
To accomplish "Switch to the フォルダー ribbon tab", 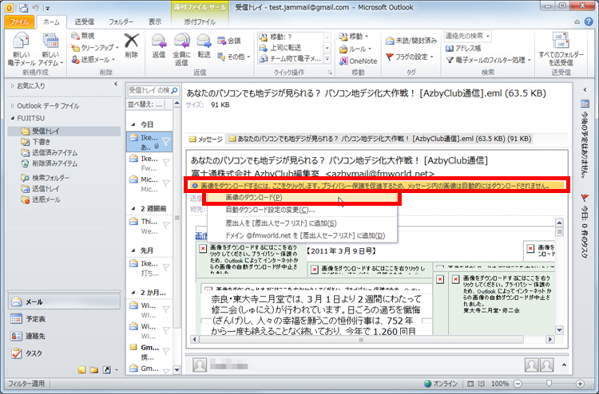I will pyautogui.click(x=121, y=22).
